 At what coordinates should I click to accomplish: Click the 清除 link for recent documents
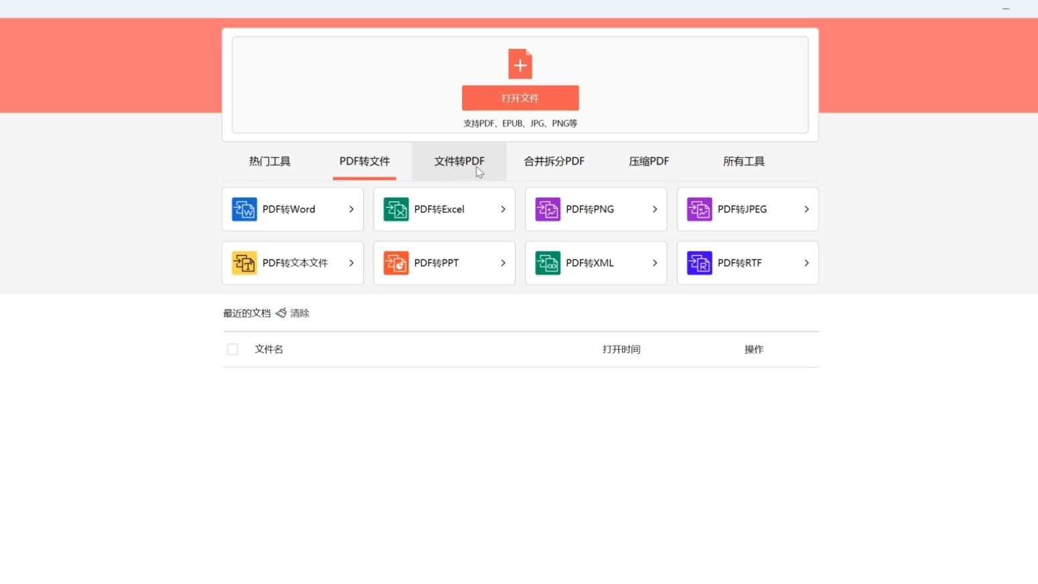(300, 313)
